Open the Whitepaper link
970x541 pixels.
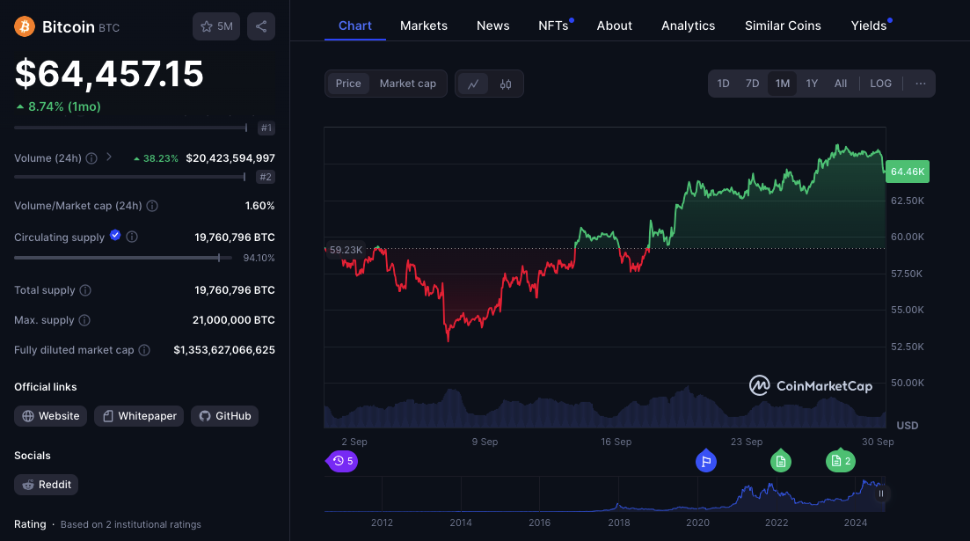point(139,416)
